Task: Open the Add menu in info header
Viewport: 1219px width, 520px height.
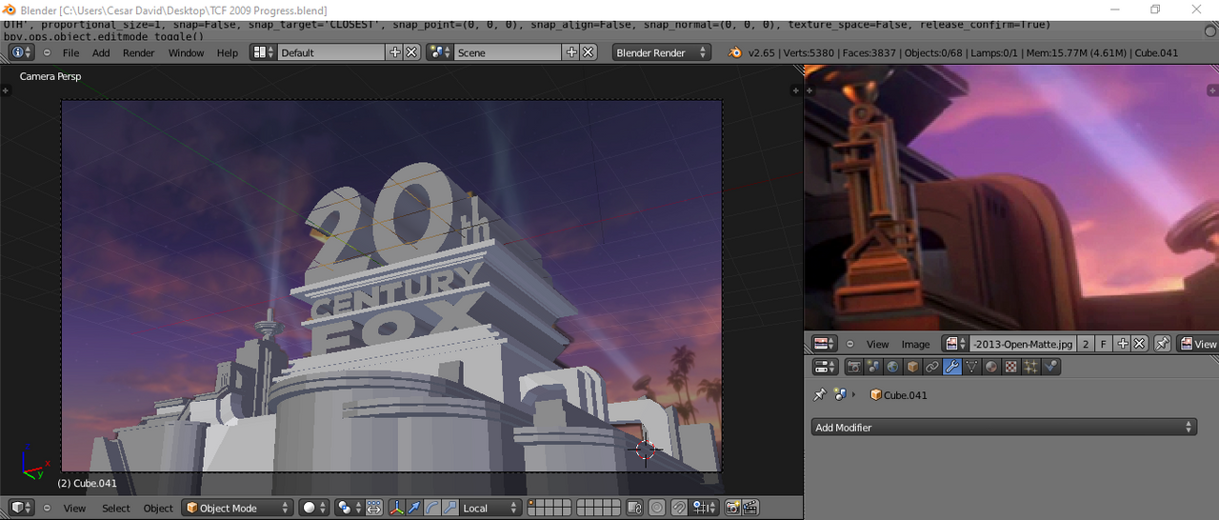Action: click(101, 52)
